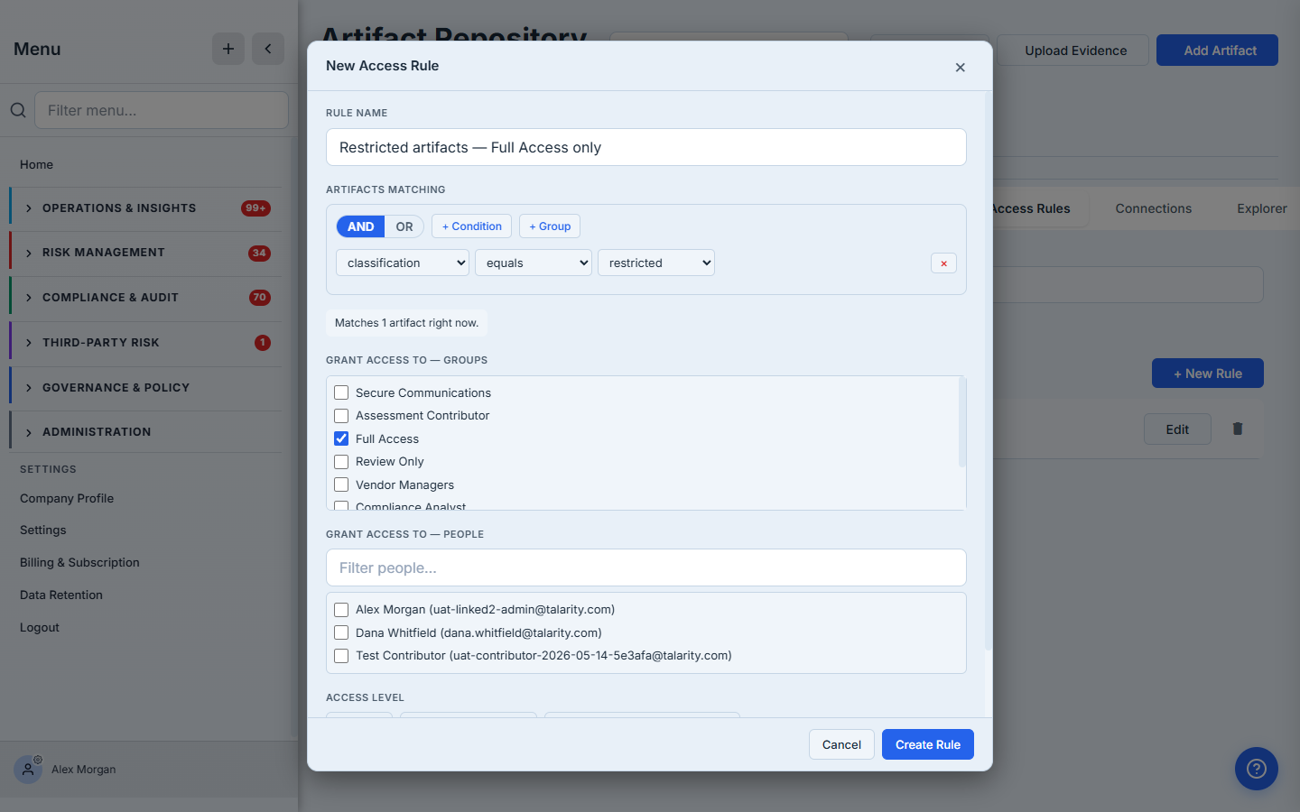The height and width of the screenshot is (812, 1300).
Task: Click 'Matches 1 artifact right now.' text
Action: click(407, 323)
